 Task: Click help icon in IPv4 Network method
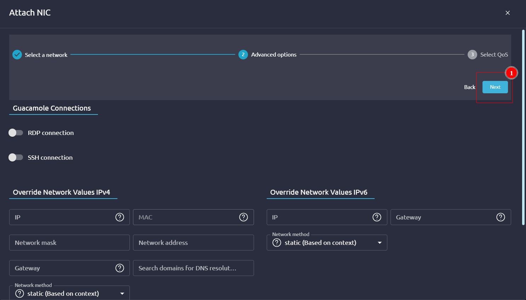(x=20, y=294)
